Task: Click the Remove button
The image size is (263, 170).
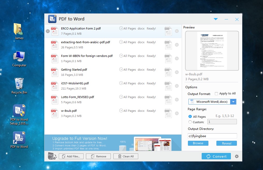Action: tap(98, 156)
